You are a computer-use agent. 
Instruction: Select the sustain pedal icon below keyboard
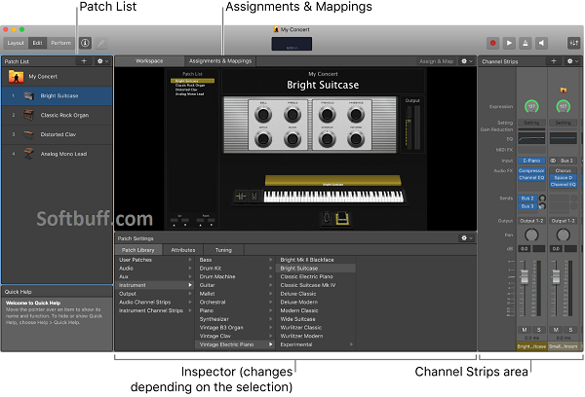tap(327, 218)
